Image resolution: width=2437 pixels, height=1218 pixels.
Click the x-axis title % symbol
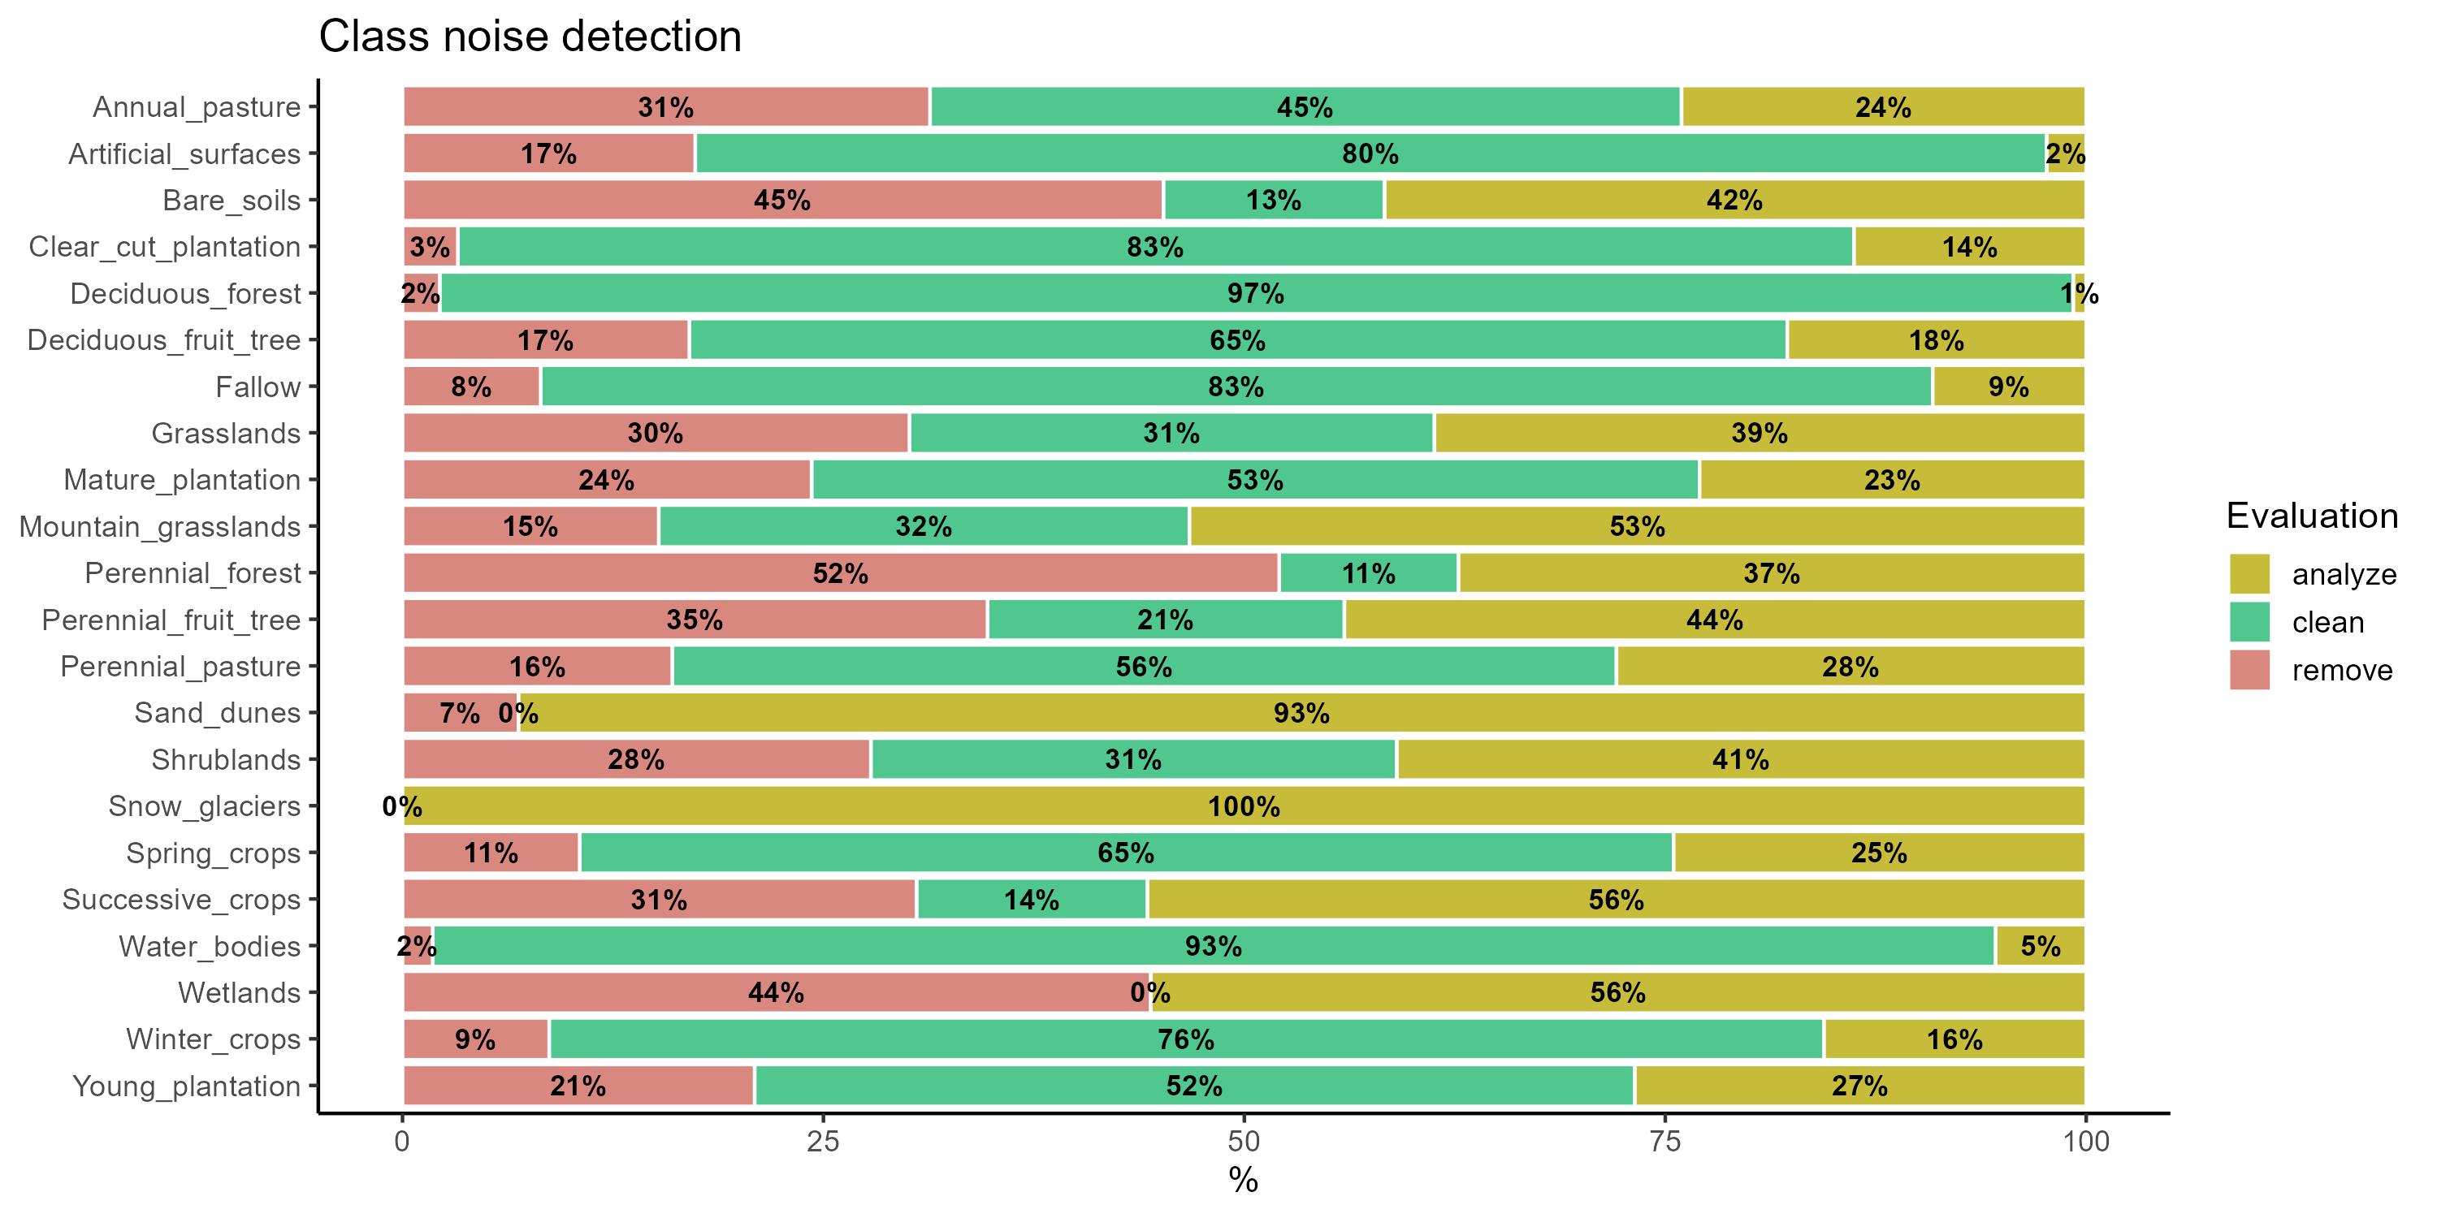click(1243, 1180)
